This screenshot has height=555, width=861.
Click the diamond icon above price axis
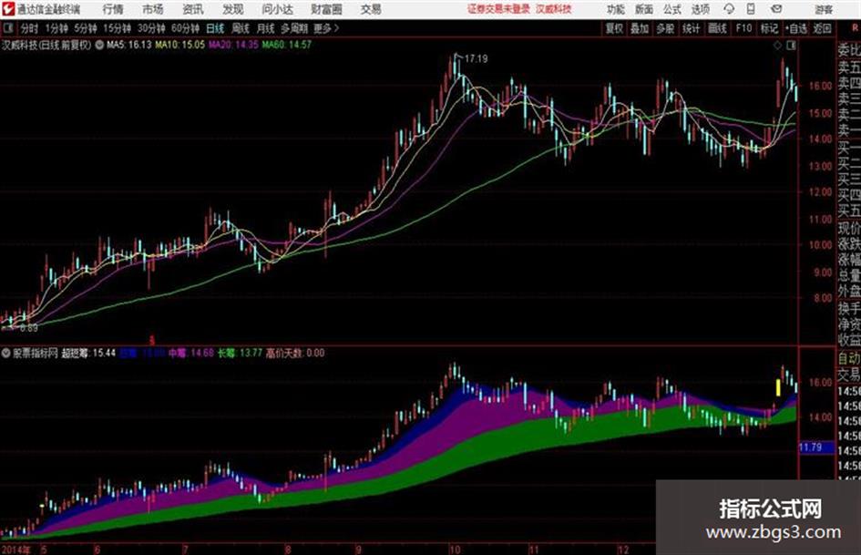[777, 46]
